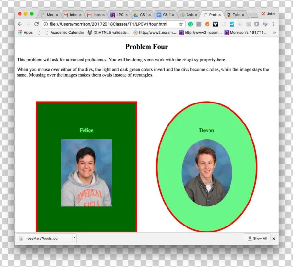
Task: Expand the roseMaryWoods.jpg download options arrow
Action: (74, 238)
